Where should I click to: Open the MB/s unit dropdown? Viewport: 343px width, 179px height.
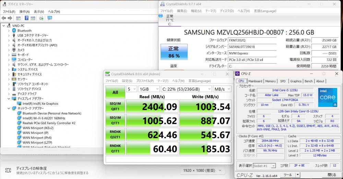click(x=222, y=89)
